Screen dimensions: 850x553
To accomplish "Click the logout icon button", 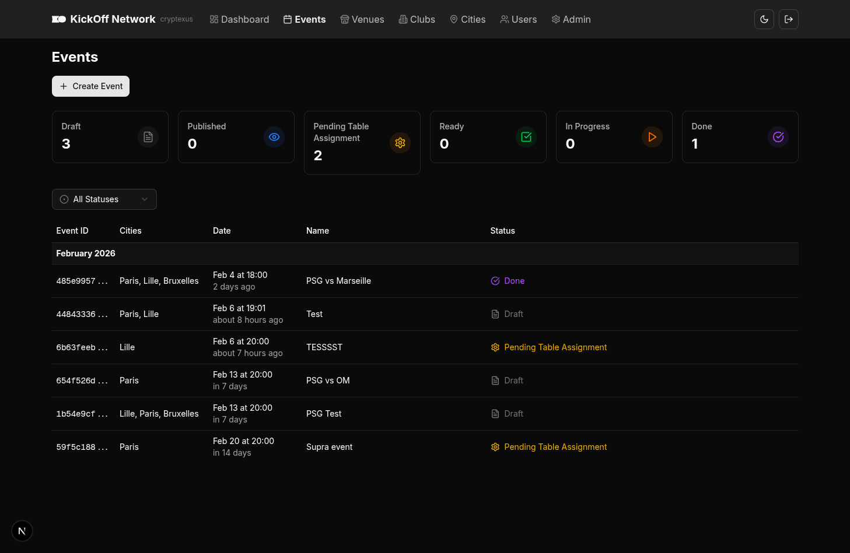I will tap(788, 19).
